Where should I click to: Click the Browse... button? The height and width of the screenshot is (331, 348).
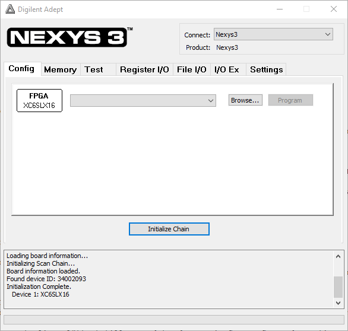245,100
